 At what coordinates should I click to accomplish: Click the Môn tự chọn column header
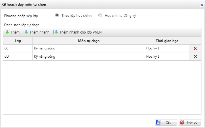click(89, 41)
